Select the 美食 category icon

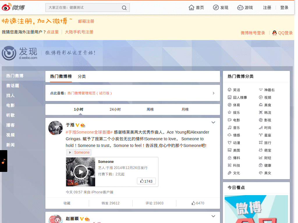[261, 105]
